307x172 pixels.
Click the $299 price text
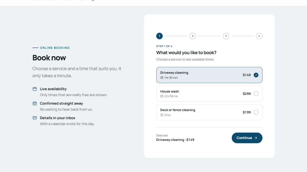tap(247, 94)
